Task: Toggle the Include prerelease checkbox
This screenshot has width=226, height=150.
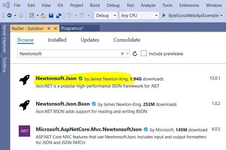Action: 144,53
